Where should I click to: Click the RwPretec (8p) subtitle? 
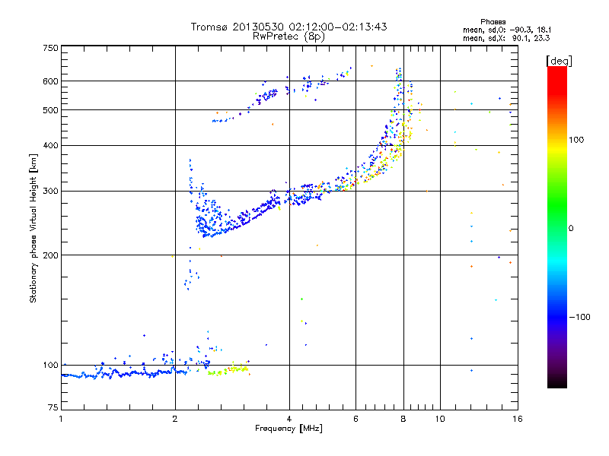[x=289, y=36]
